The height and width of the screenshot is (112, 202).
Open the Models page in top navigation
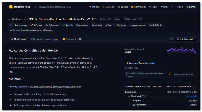94,7
